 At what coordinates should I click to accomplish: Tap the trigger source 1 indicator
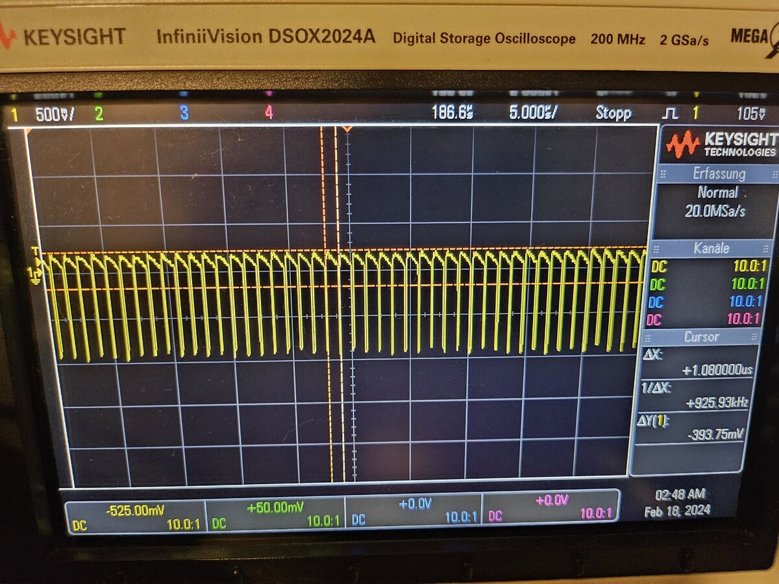695,114
